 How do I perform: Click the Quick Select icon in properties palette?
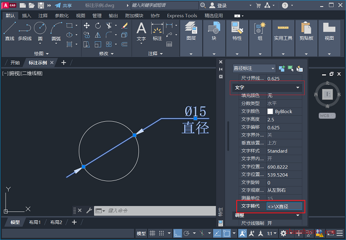tap(300, 69)
